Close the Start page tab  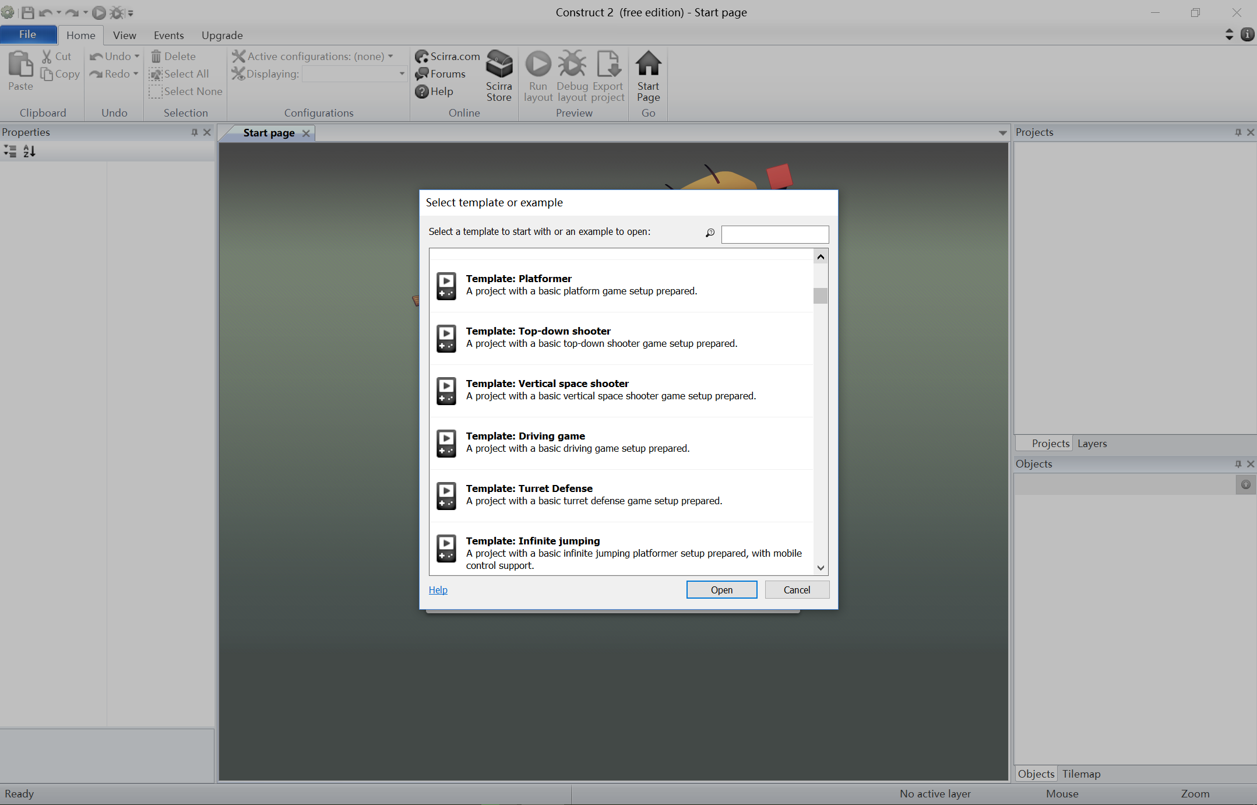point(306,133)
